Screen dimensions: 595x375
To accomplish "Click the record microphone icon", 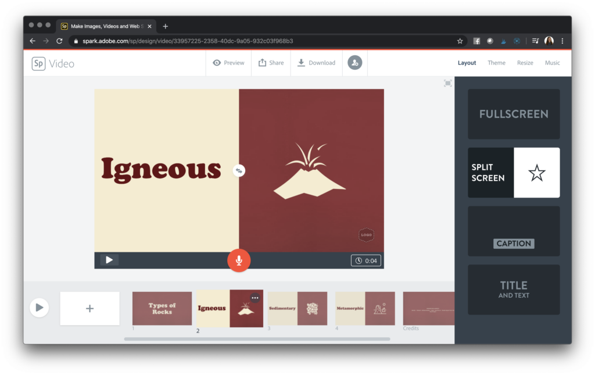I will 239,260.
